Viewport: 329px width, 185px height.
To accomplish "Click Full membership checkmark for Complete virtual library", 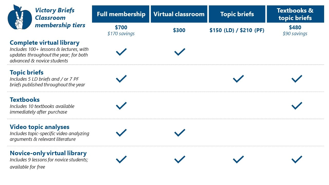I will 121,52.
